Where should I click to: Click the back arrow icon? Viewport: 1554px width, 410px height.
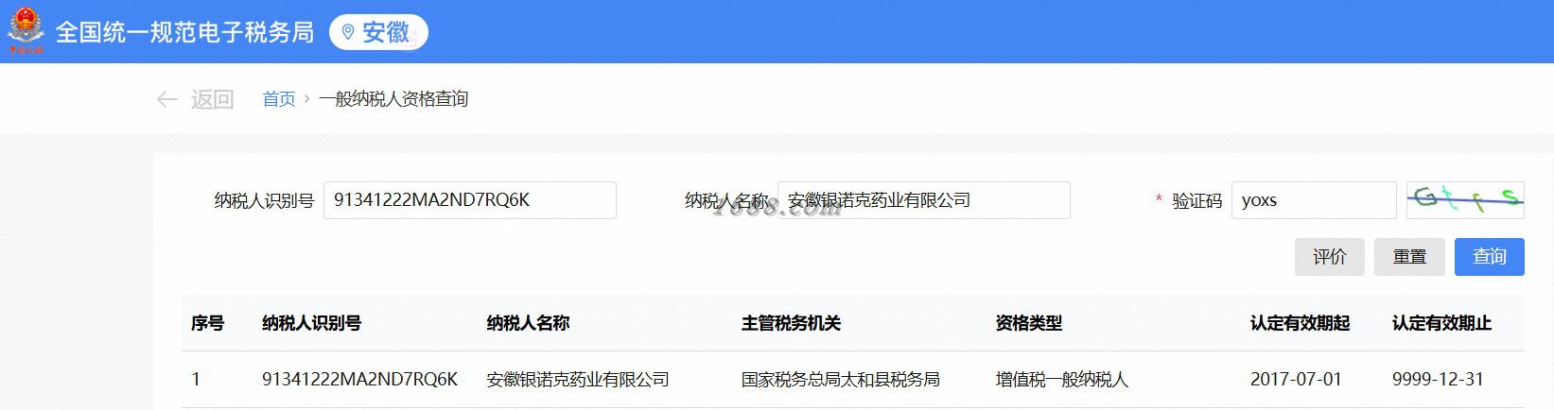point(167,99)
